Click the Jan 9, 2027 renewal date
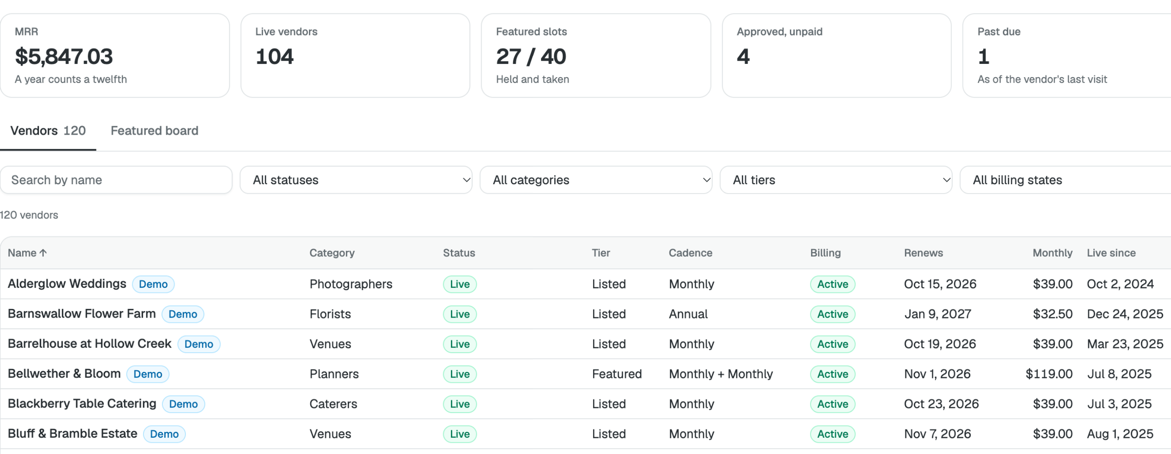The image size is (1171, 454). [937, 314]
